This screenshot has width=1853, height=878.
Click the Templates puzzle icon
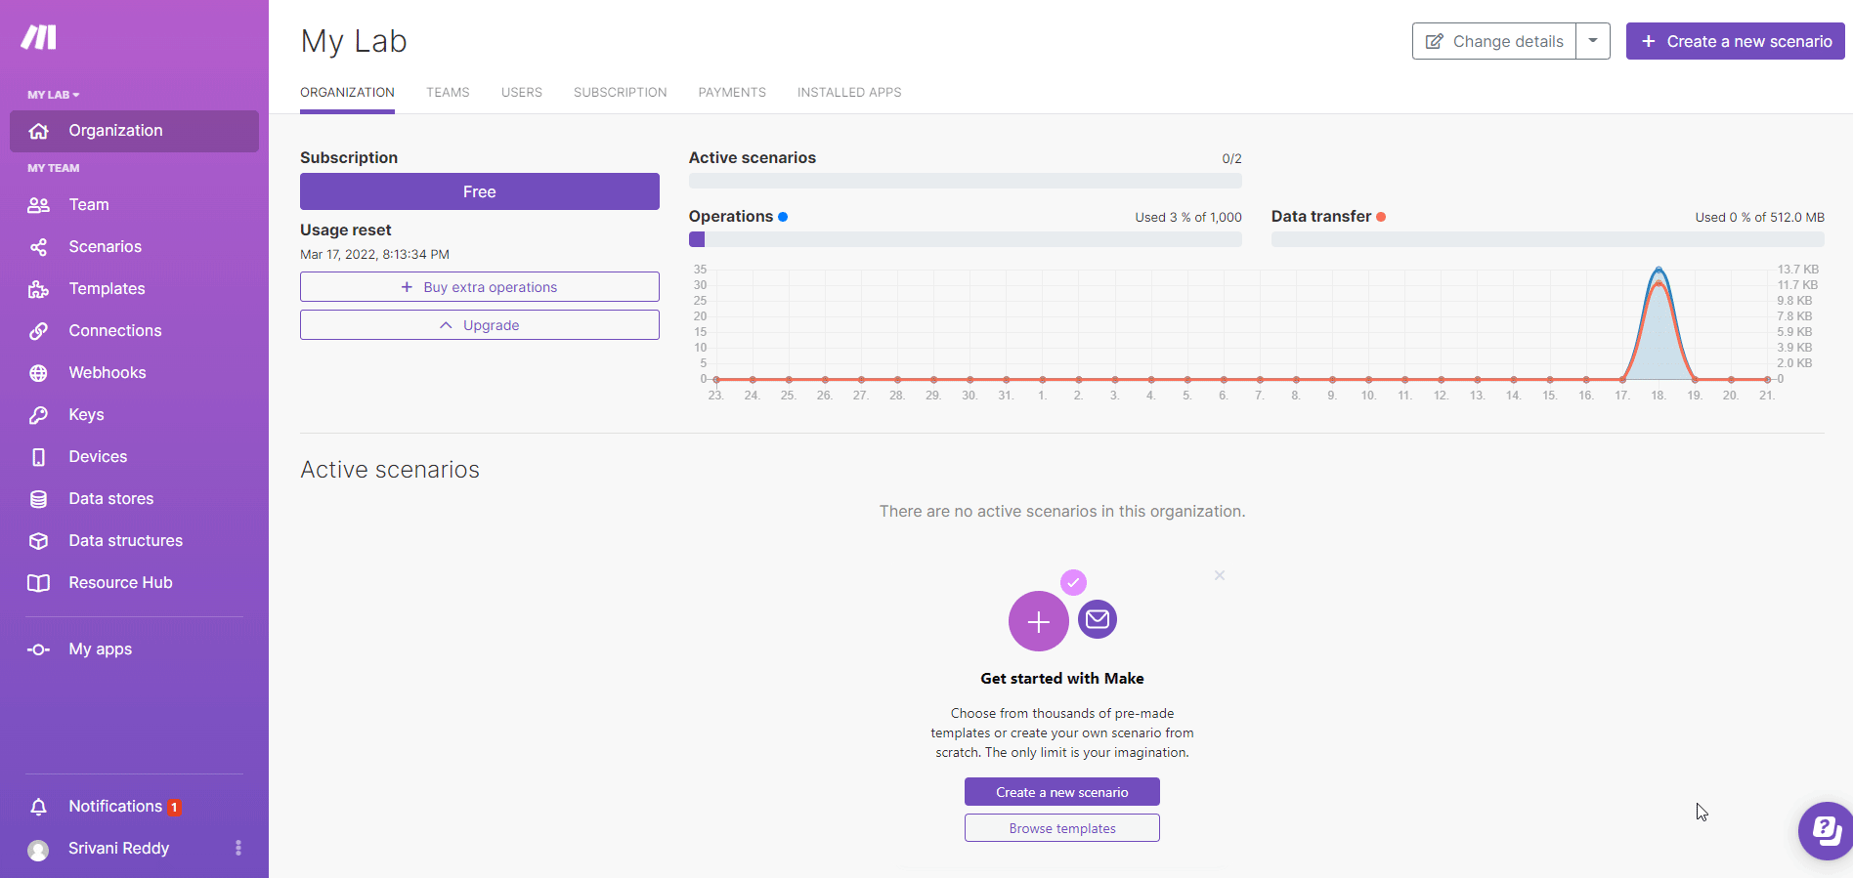(x=39, y=289)
